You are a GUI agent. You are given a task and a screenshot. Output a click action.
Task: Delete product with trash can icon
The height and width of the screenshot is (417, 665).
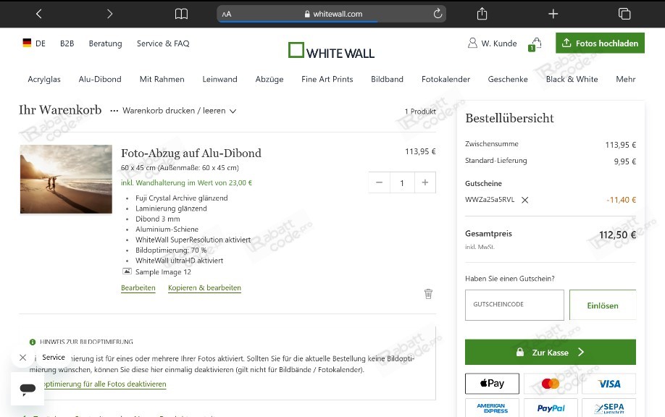pyautogui.click(x=428, y=294)
